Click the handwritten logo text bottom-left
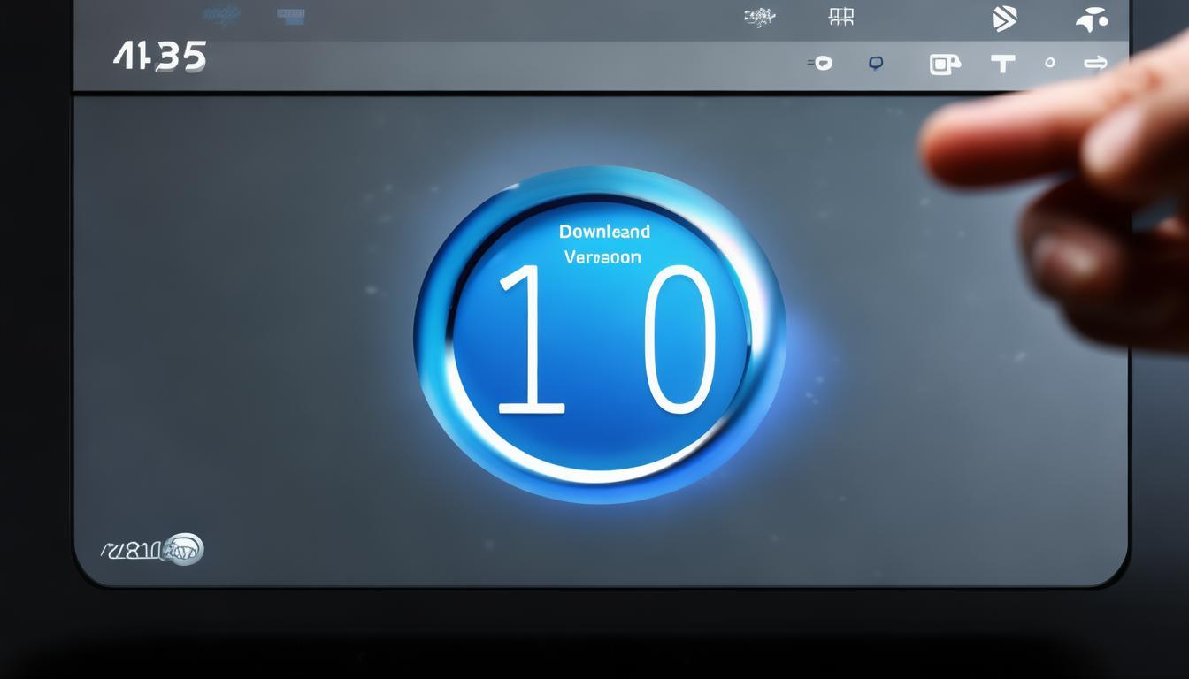 [x=131, y=551]
